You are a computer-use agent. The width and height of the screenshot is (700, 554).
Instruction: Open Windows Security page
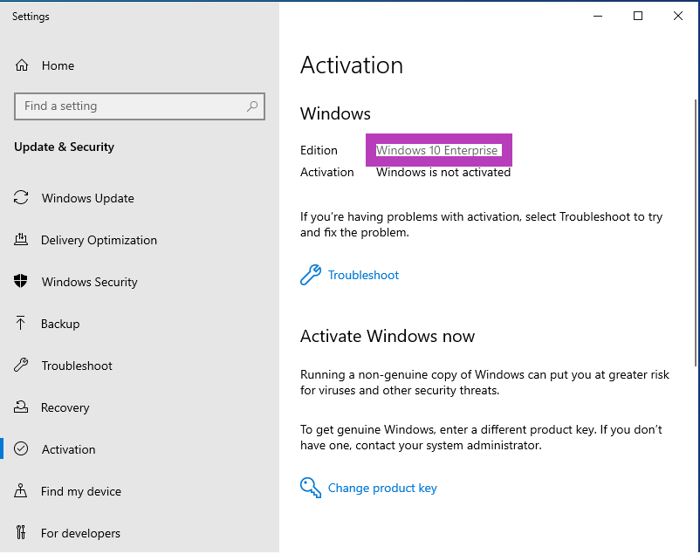(140, 282)
